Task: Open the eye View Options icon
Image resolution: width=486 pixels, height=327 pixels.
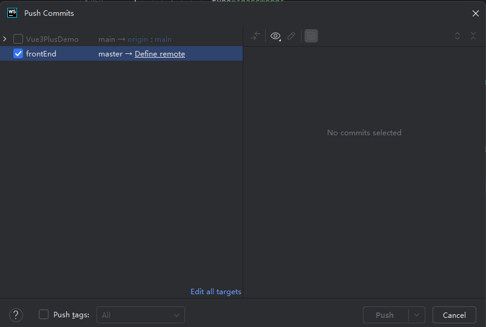Action: [x=275, y=36]
